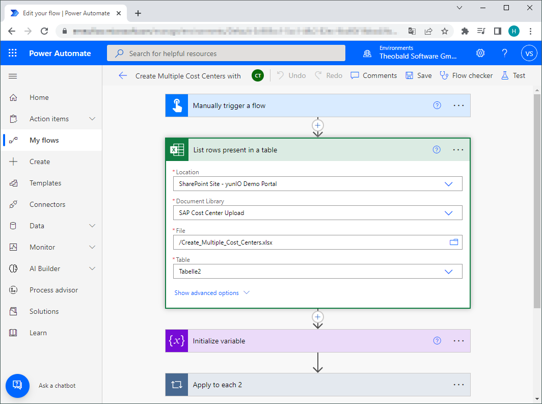
Task: Open Process advisor in the sidebar
Action: pyautogui.click(x=51, y=290)
